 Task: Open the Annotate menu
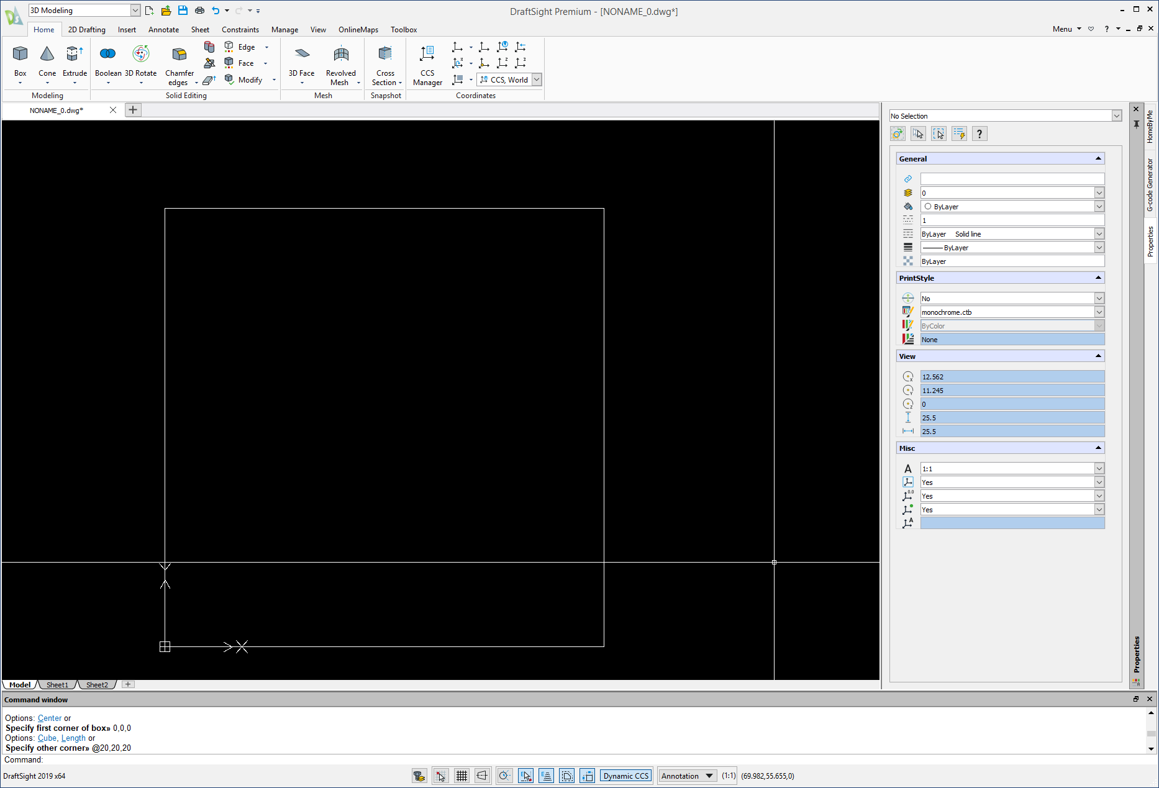tap(163, 29)
